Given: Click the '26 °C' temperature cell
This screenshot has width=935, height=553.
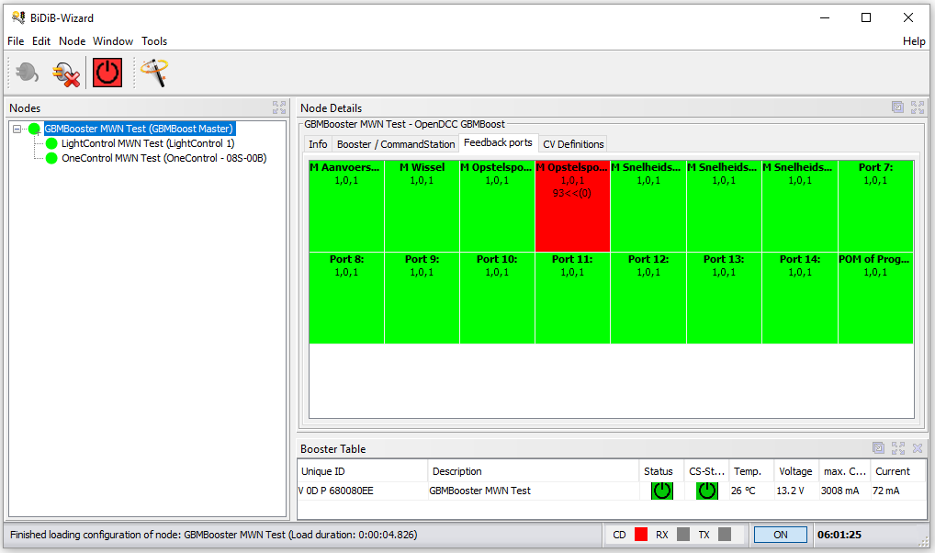Looking at the screenshot, I should pos(751,491).
